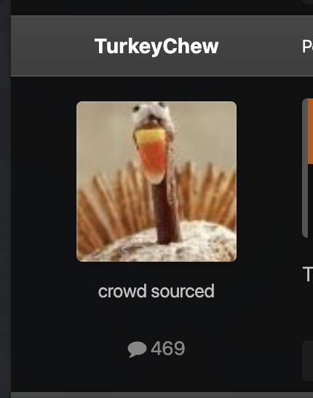This screenshot has height=398, width=313.
Task: Click the "crowd sourced" rank text under the avatar
Action: click(x=156, y=292)
